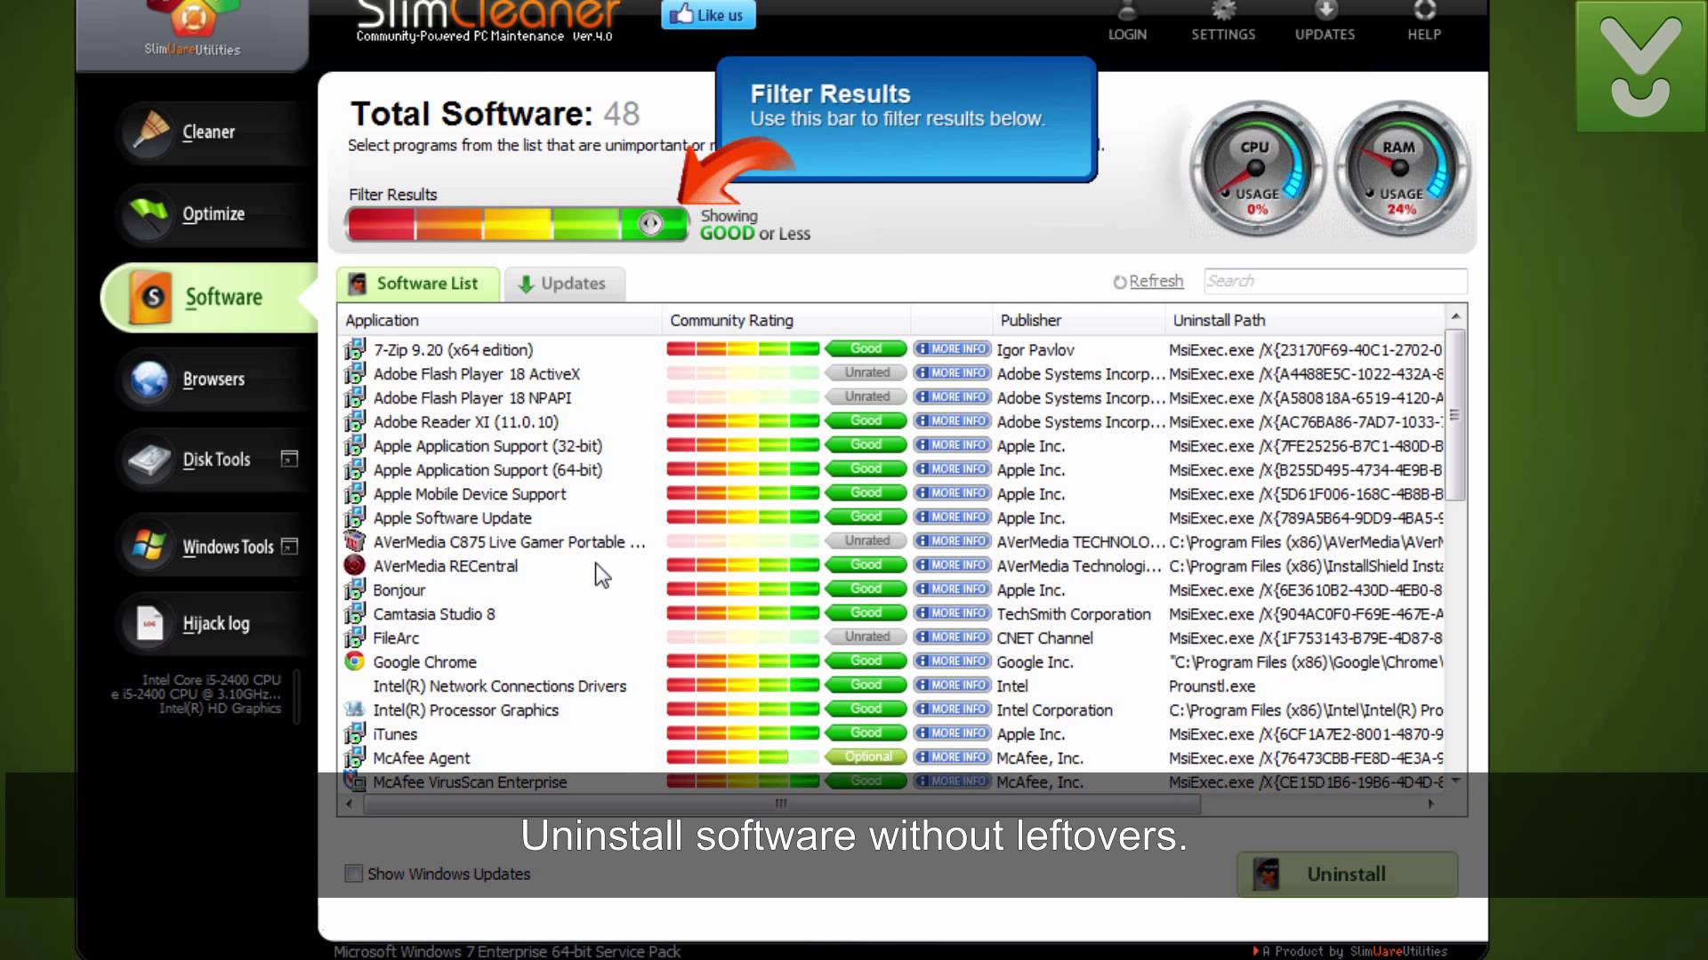
Task: Click the SlimWare Utilities logo
Action: (193, 28)
